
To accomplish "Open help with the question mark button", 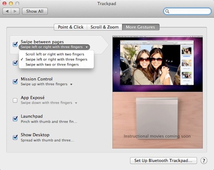I will [204, 161].
